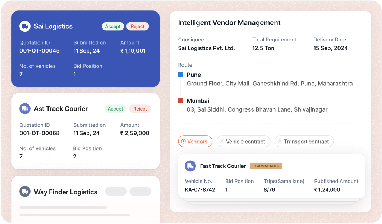Click the Ground Floor, City Mall address
This screenshot has width=382, height=224.
[270, 84]
